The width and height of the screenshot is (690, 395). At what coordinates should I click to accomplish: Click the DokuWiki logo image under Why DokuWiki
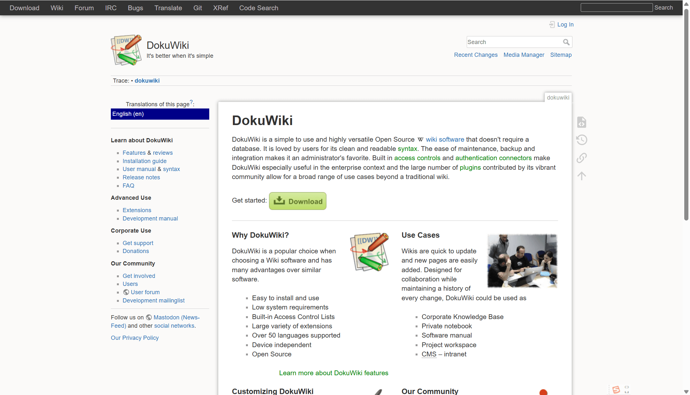(x=369, y=252)
